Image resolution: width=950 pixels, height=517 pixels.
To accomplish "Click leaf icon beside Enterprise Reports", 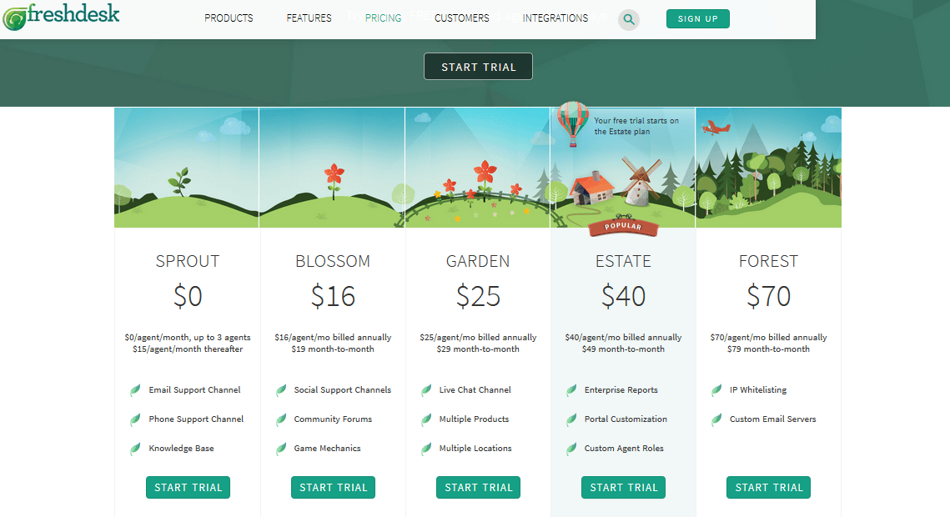I will coord(571,390).
